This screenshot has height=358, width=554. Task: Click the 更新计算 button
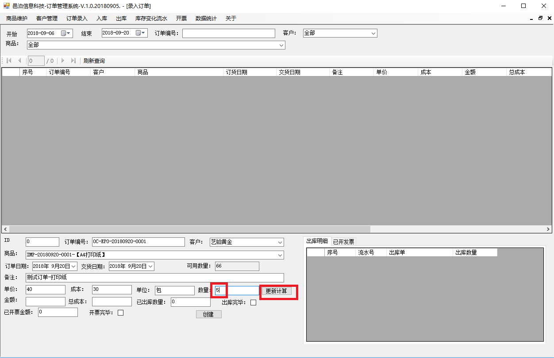coord(276,291)
